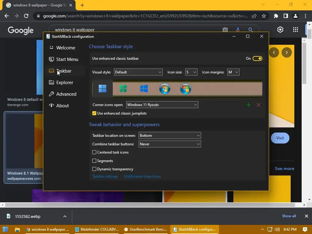312x234 pixels.
Task: Select Taskbar section in sidebar
Action: (x=66, y=71)
